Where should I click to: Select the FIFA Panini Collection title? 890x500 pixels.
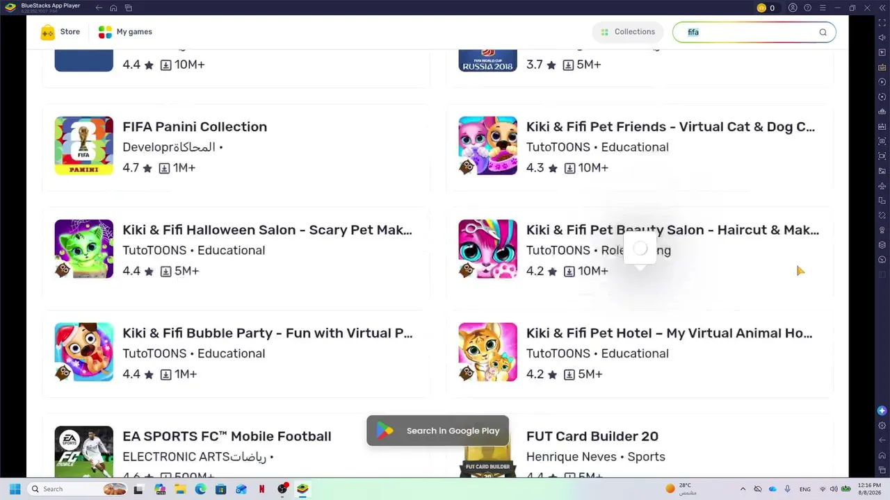coord(195,126)
